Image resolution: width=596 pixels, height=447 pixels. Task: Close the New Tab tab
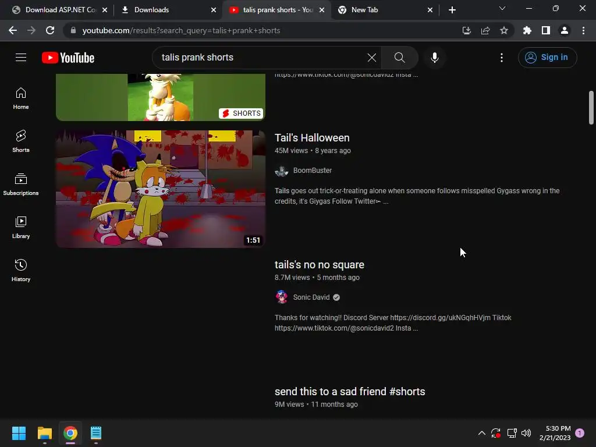430,10
